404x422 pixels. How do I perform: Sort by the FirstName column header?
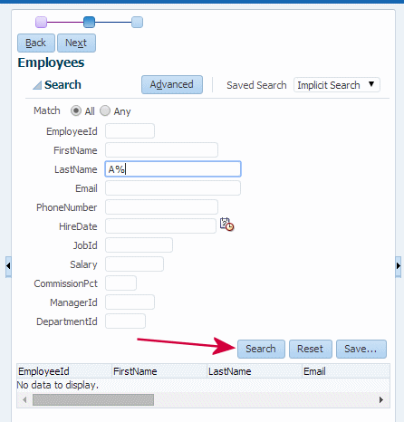pyautogui.click(x=159, y=371)
